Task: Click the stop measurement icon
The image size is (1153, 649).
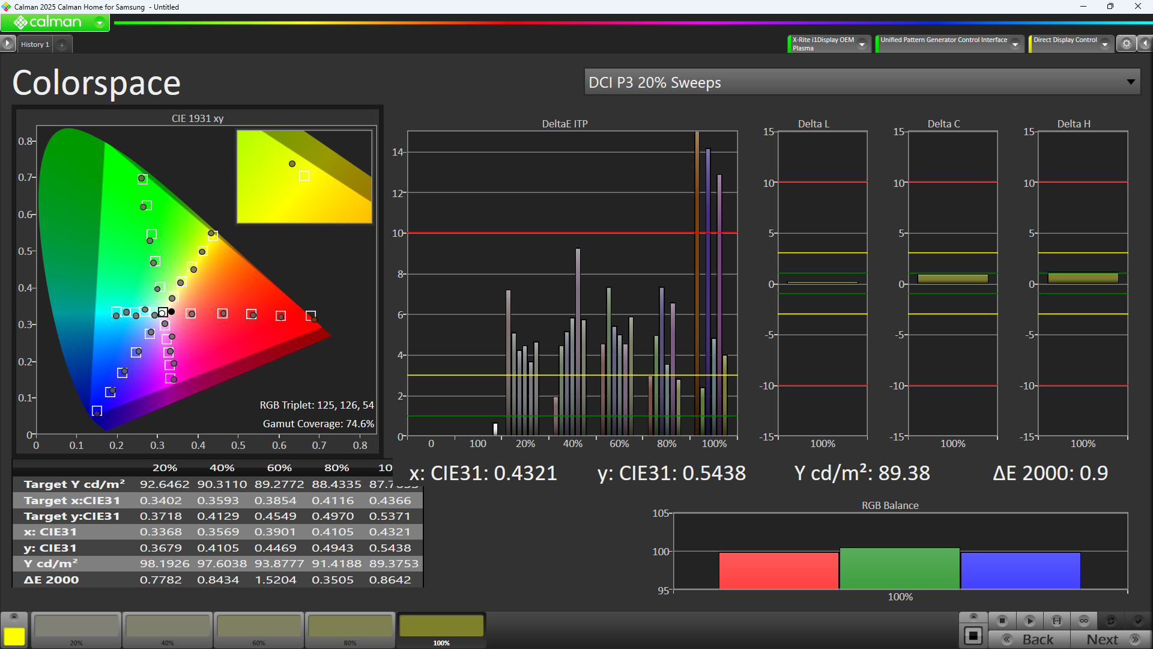Action: (1002, 621)
